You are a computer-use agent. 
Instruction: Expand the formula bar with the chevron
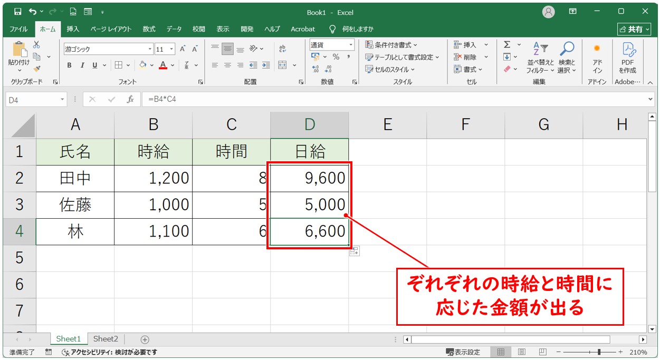pos(651,99)
